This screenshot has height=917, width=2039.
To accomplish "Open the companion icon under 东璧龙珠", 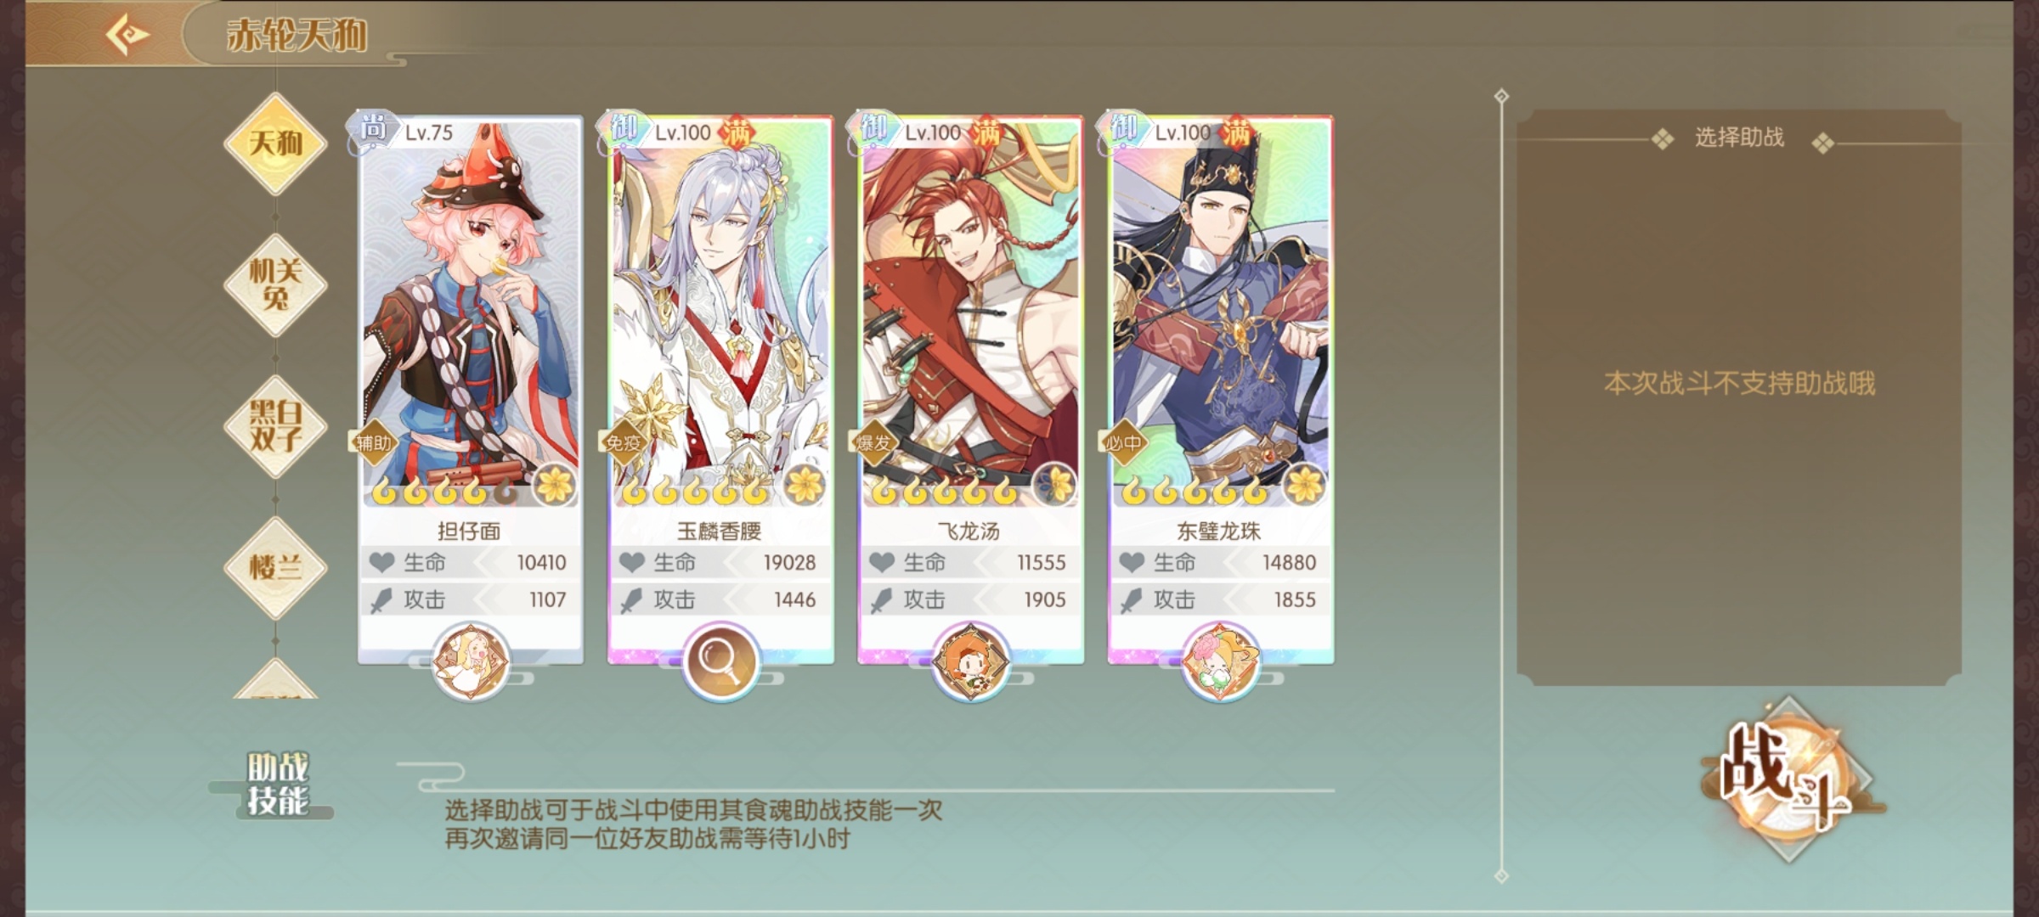I will (1220, 661).
